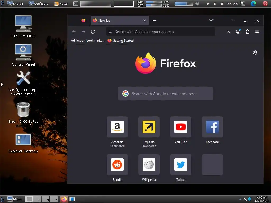Viewport: 271px width, 203px height.
Task: Select the blue window task icon in taskbar
Action: (x=72, y=199)
